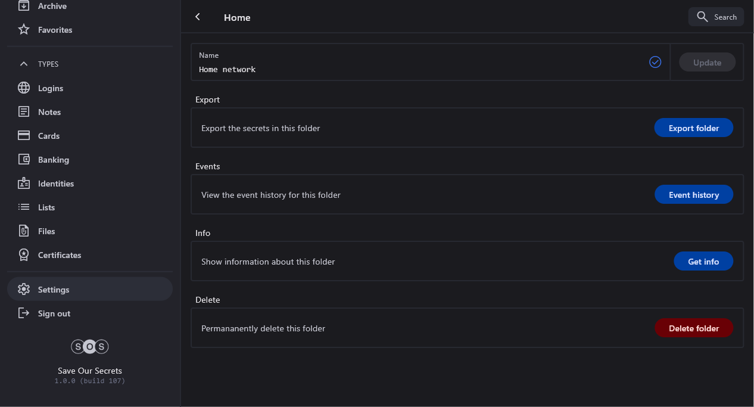Click the Favorites star icon
Image resolution: width=754 pixels, height=407 pixels.
click(x=24, y=30)
